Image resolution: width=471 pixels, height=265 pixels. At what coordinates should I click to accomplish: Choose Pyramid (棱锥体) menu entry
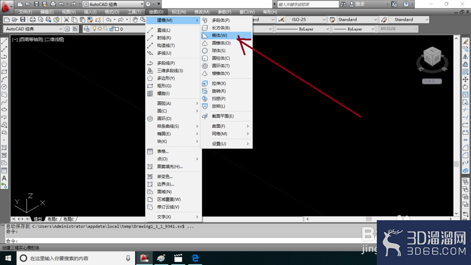pyautogui.click(x=226, y=74)
